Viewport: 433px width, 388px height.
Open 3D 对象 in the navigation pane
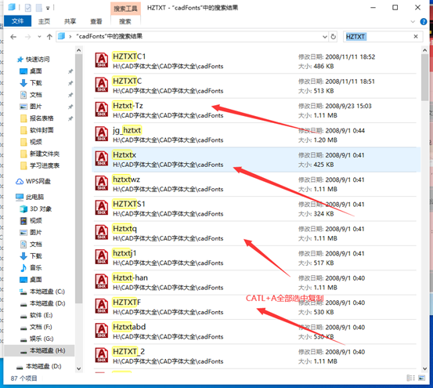click(35, 209)
